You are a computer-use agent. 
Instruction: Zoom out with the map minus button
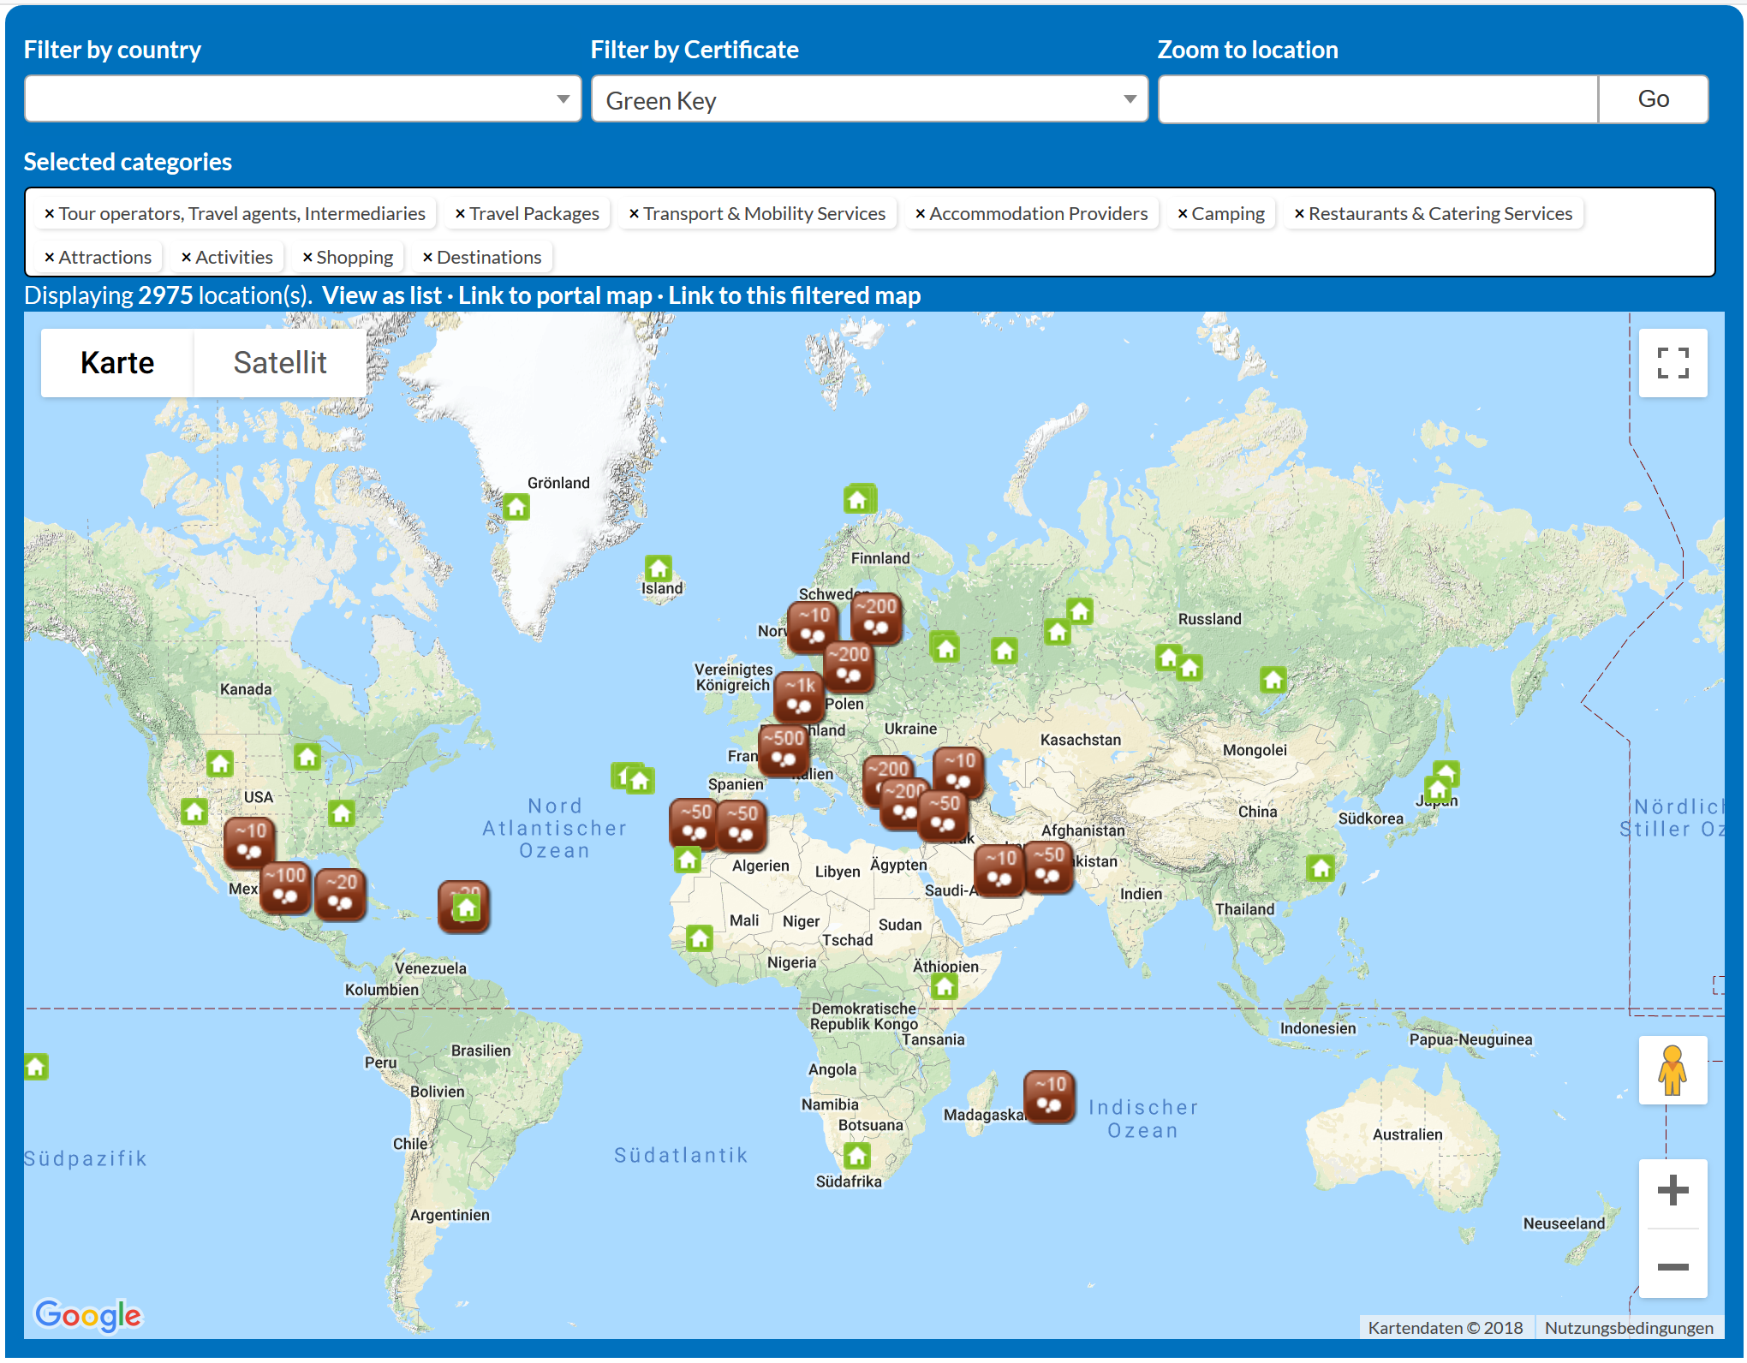[1672, 1266]
